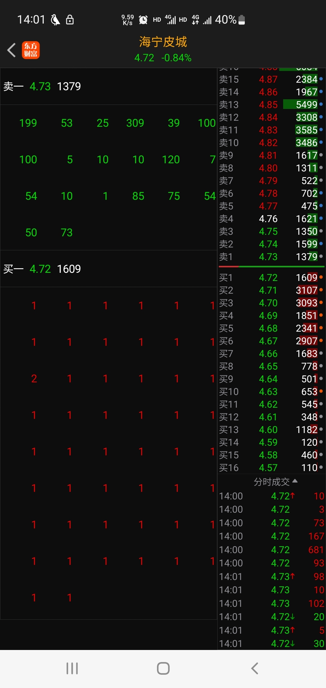Select the sell queue order 73

[67, 233]
